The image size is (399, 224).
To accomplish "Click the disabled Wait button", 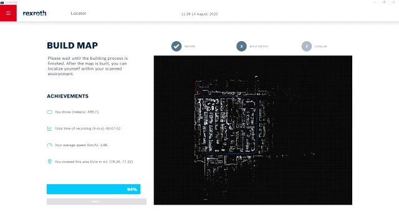I will click(x=97, y=202).
